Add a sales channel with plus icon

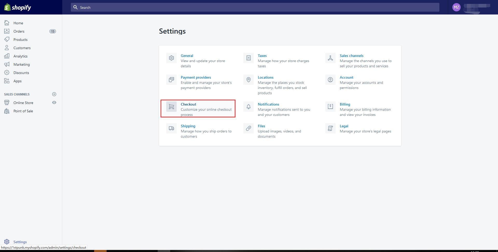tap(54, 94)
